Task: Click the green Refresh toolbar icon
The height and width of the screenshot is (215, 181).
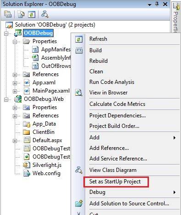Action: [32, 15]
